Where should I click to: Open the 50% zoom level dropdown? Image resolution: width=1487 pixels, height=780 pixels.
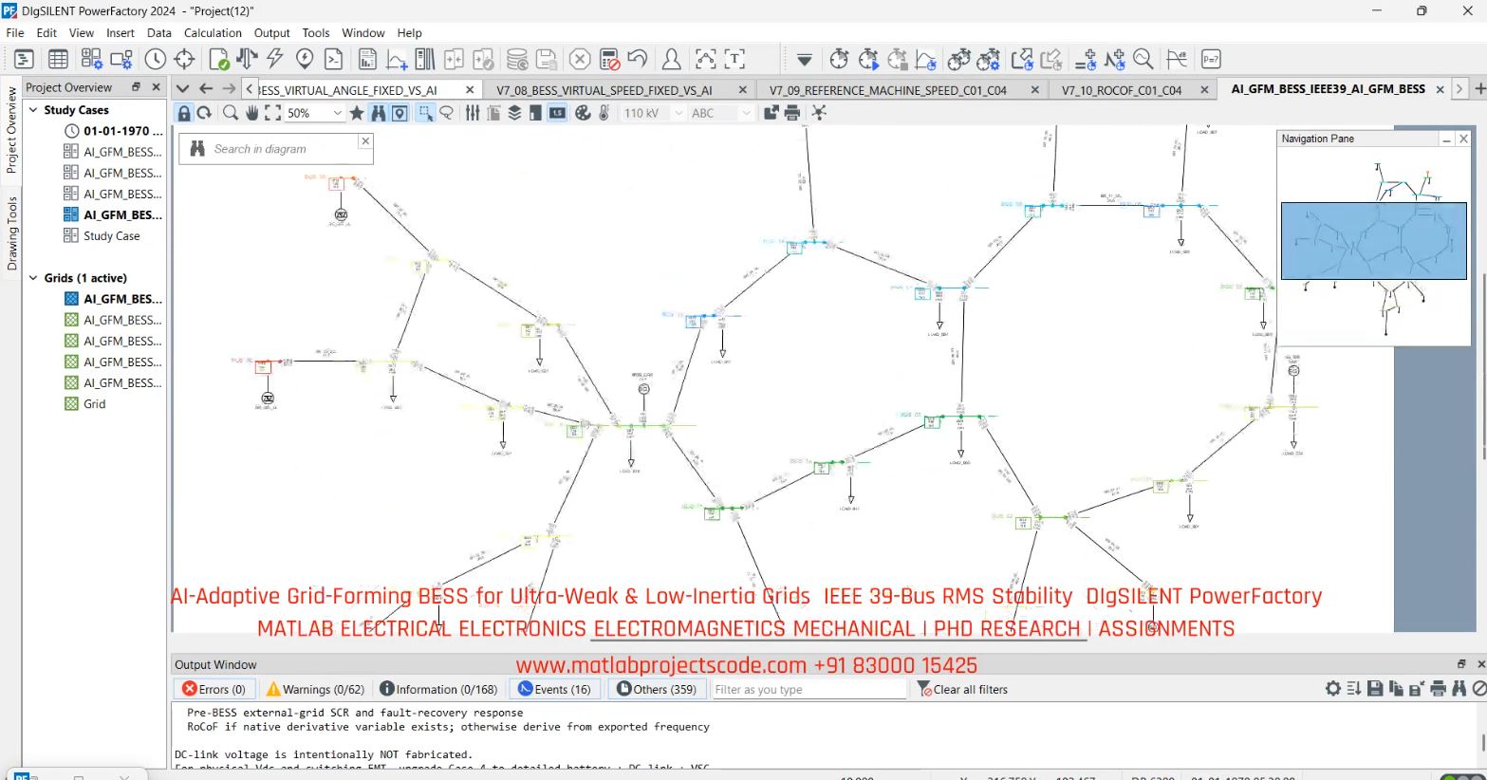[x=337, y=113]
